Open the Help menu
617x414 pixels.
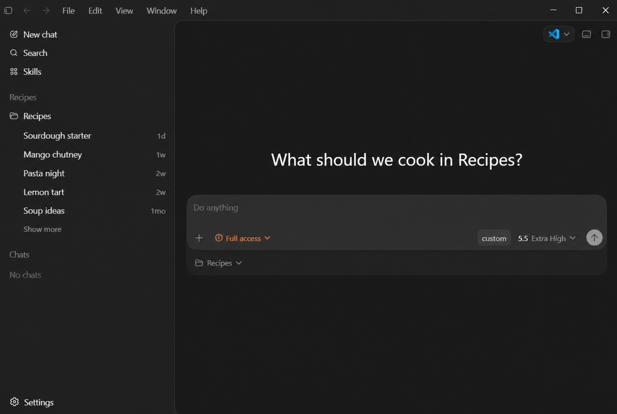coord(199,11)
